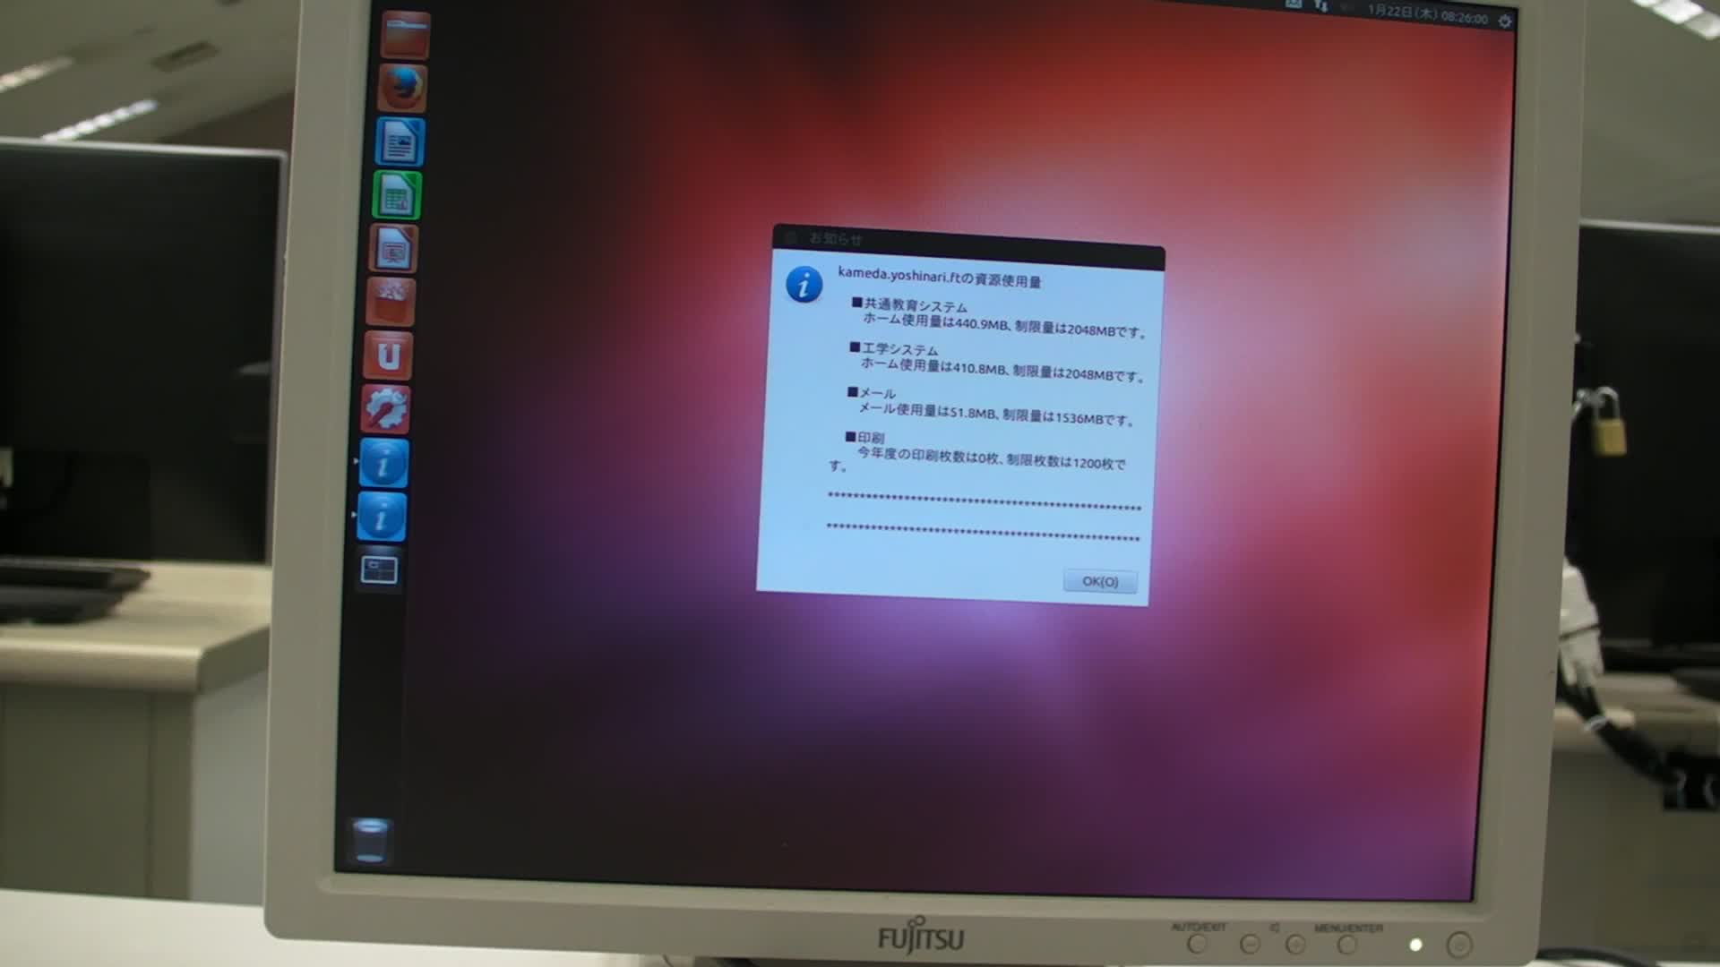Open Ubuntu Software Center bag icon
This screenshot has width=1720, height=967.
(x=391, y=302)
